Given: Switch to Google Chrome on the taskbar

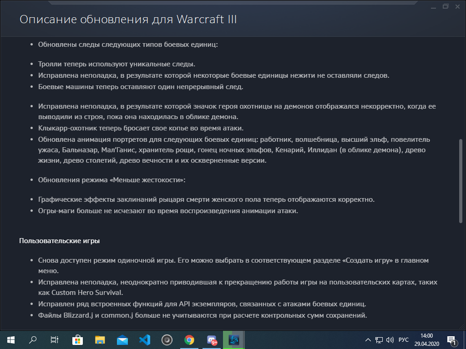Looking at the screenshot, I should click(189, 340).
